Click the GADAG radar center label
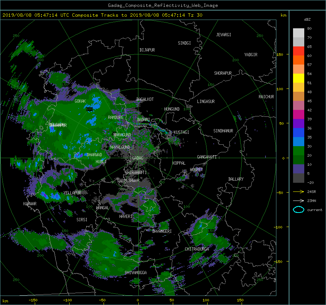This screenshot has height=305, width=326. (138, 158)
